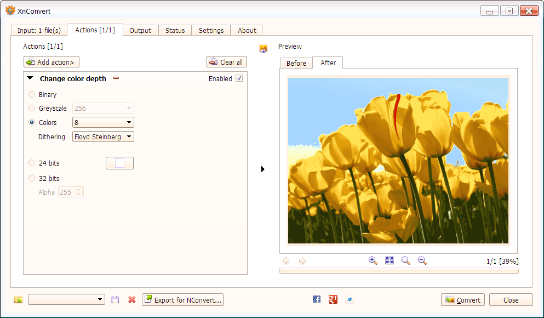Click the Actions [1/1] panel heading
This screenshot has width=544, height=318.
43,46
